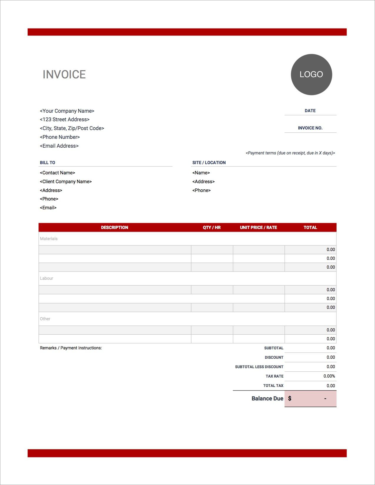Viewport: 375px width, 485px height.
Task: Click <Name> under SITE / LOCATION
Action: click(201, 173)
